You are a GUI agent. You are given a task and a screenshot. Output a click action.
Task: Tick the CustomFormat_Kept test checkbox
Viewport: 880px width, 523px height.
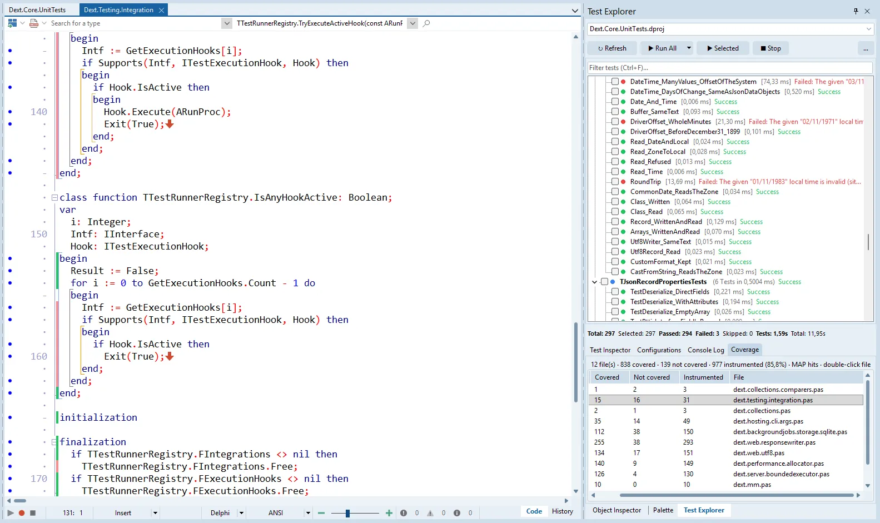point(615,262)
